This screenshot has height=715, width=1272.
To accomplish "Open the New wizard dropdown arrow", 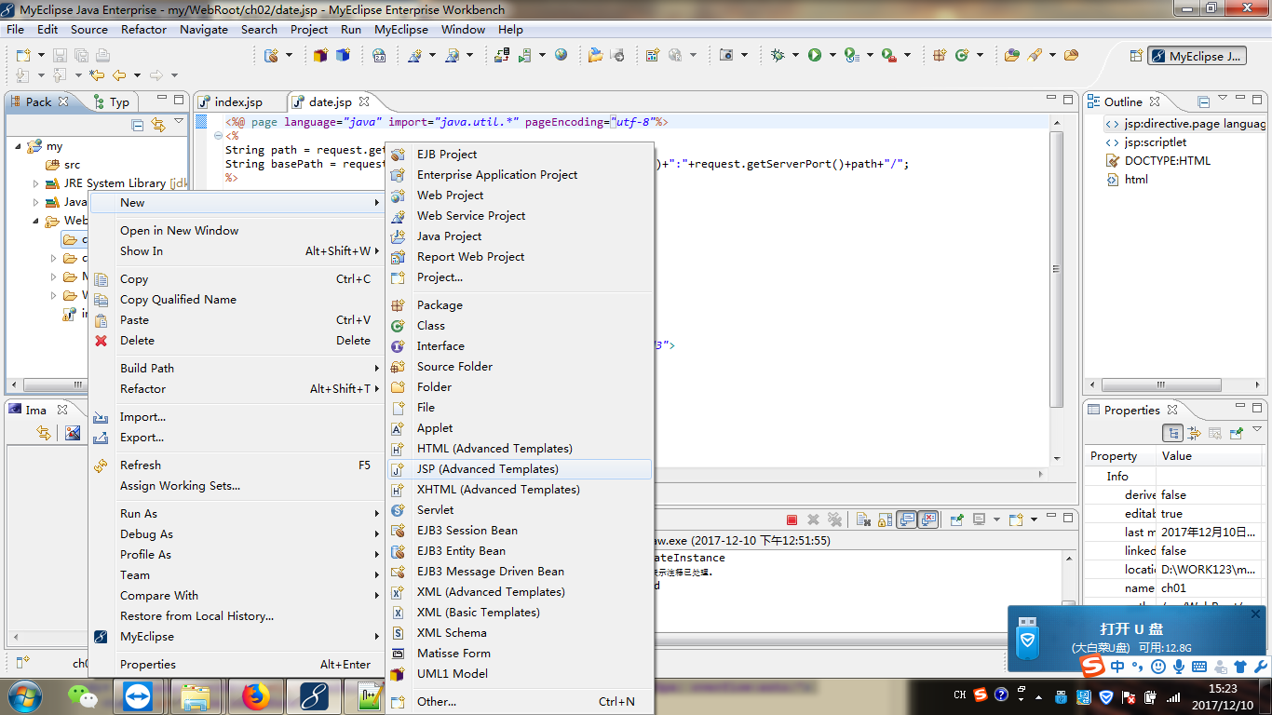I will [39, 56].
